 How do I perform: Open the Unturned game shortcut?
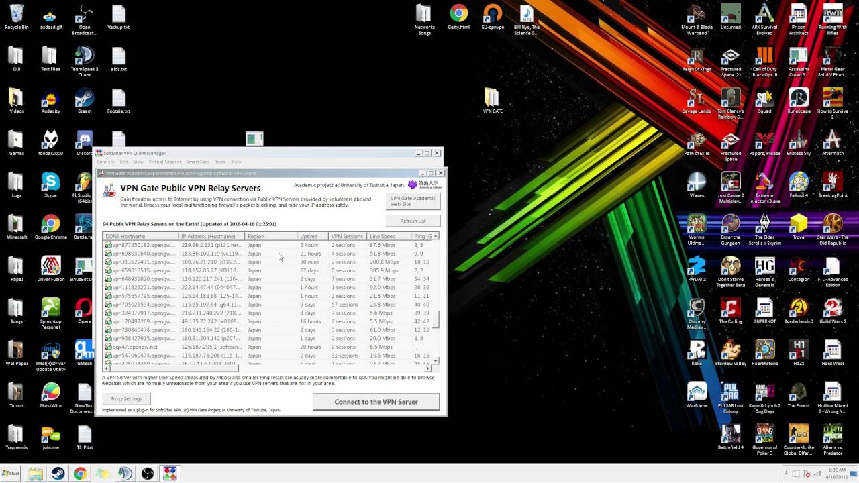click(x=731, y=17)
